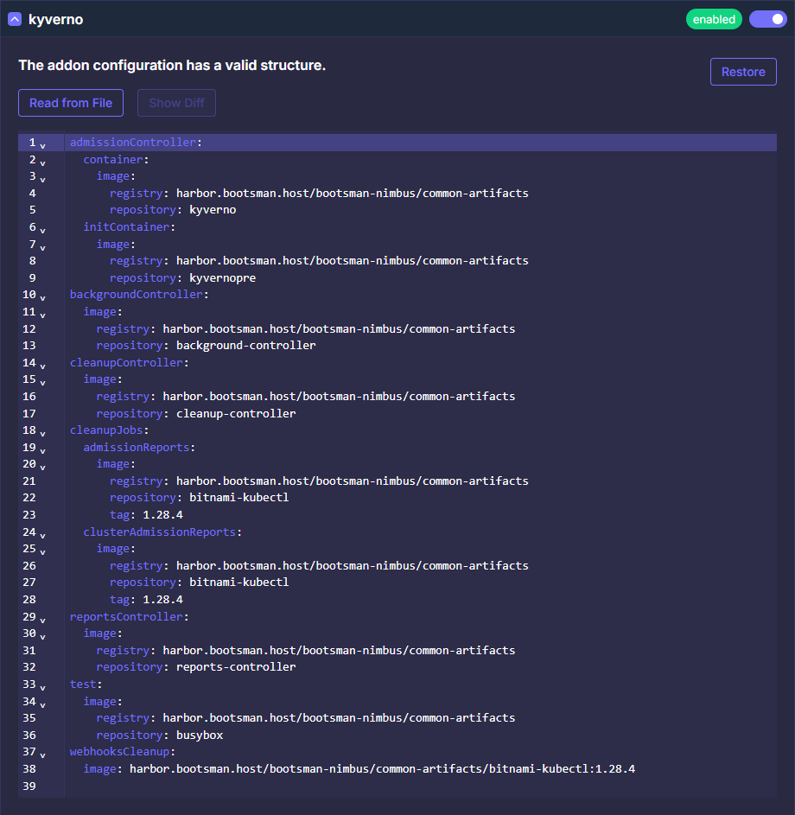Fold the cleanupJobs block at line 18
The height and width of the screenshot is (815, 795).
(43, 432)
